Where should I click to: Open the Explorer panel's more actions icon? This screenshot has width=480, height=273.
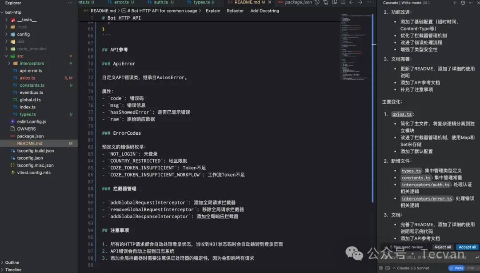pyautogui.click(x=70, y=3)
